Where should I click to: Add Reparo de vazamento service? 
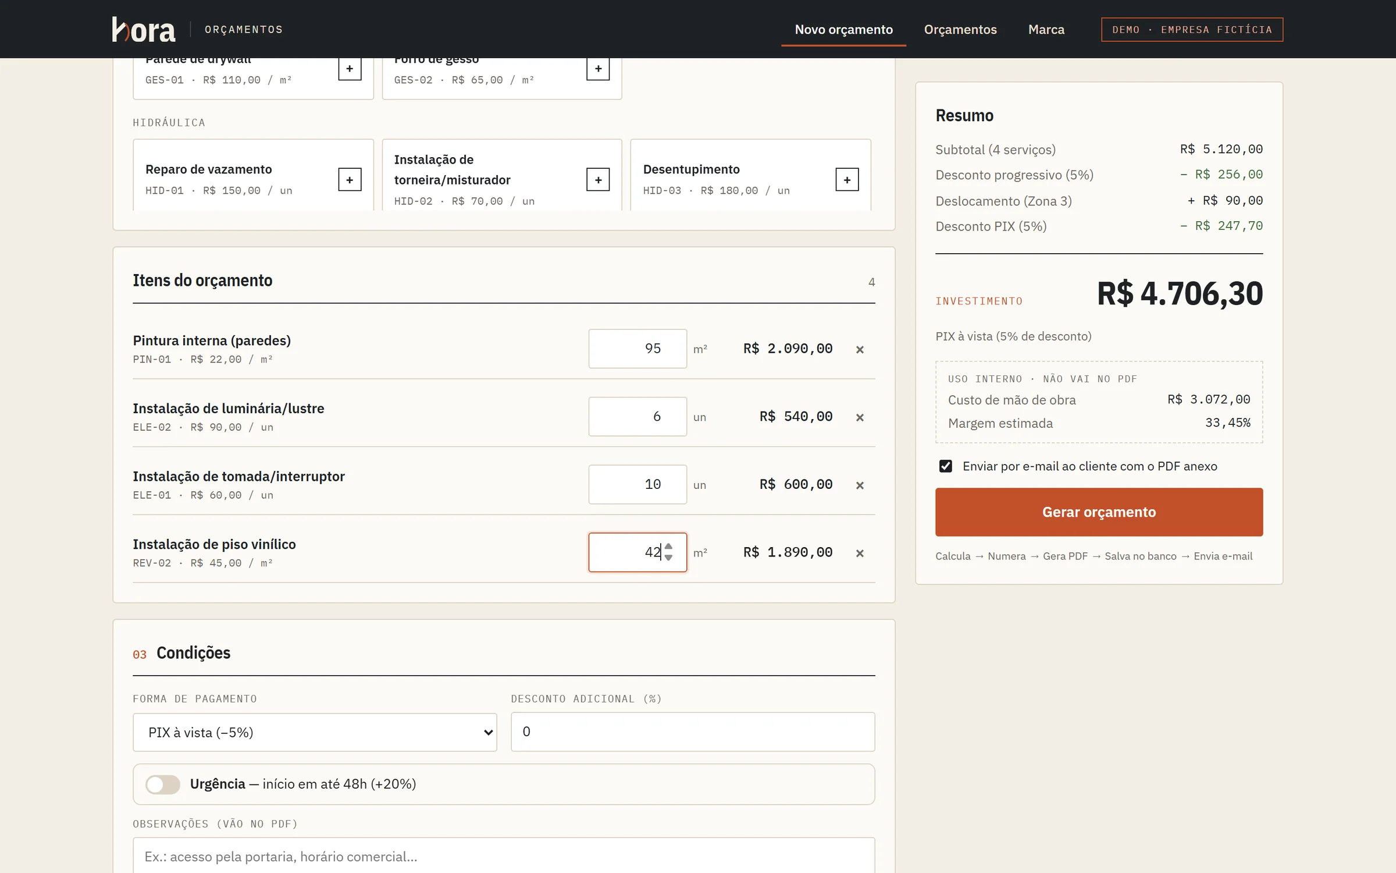[350, 180]
